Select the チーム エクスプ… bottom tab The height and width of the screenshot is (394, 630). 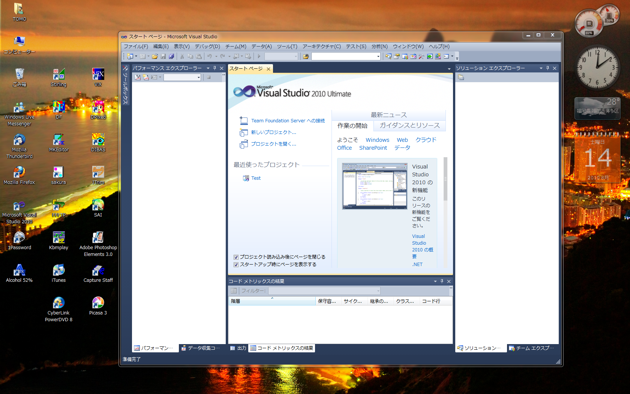point(531,348)
